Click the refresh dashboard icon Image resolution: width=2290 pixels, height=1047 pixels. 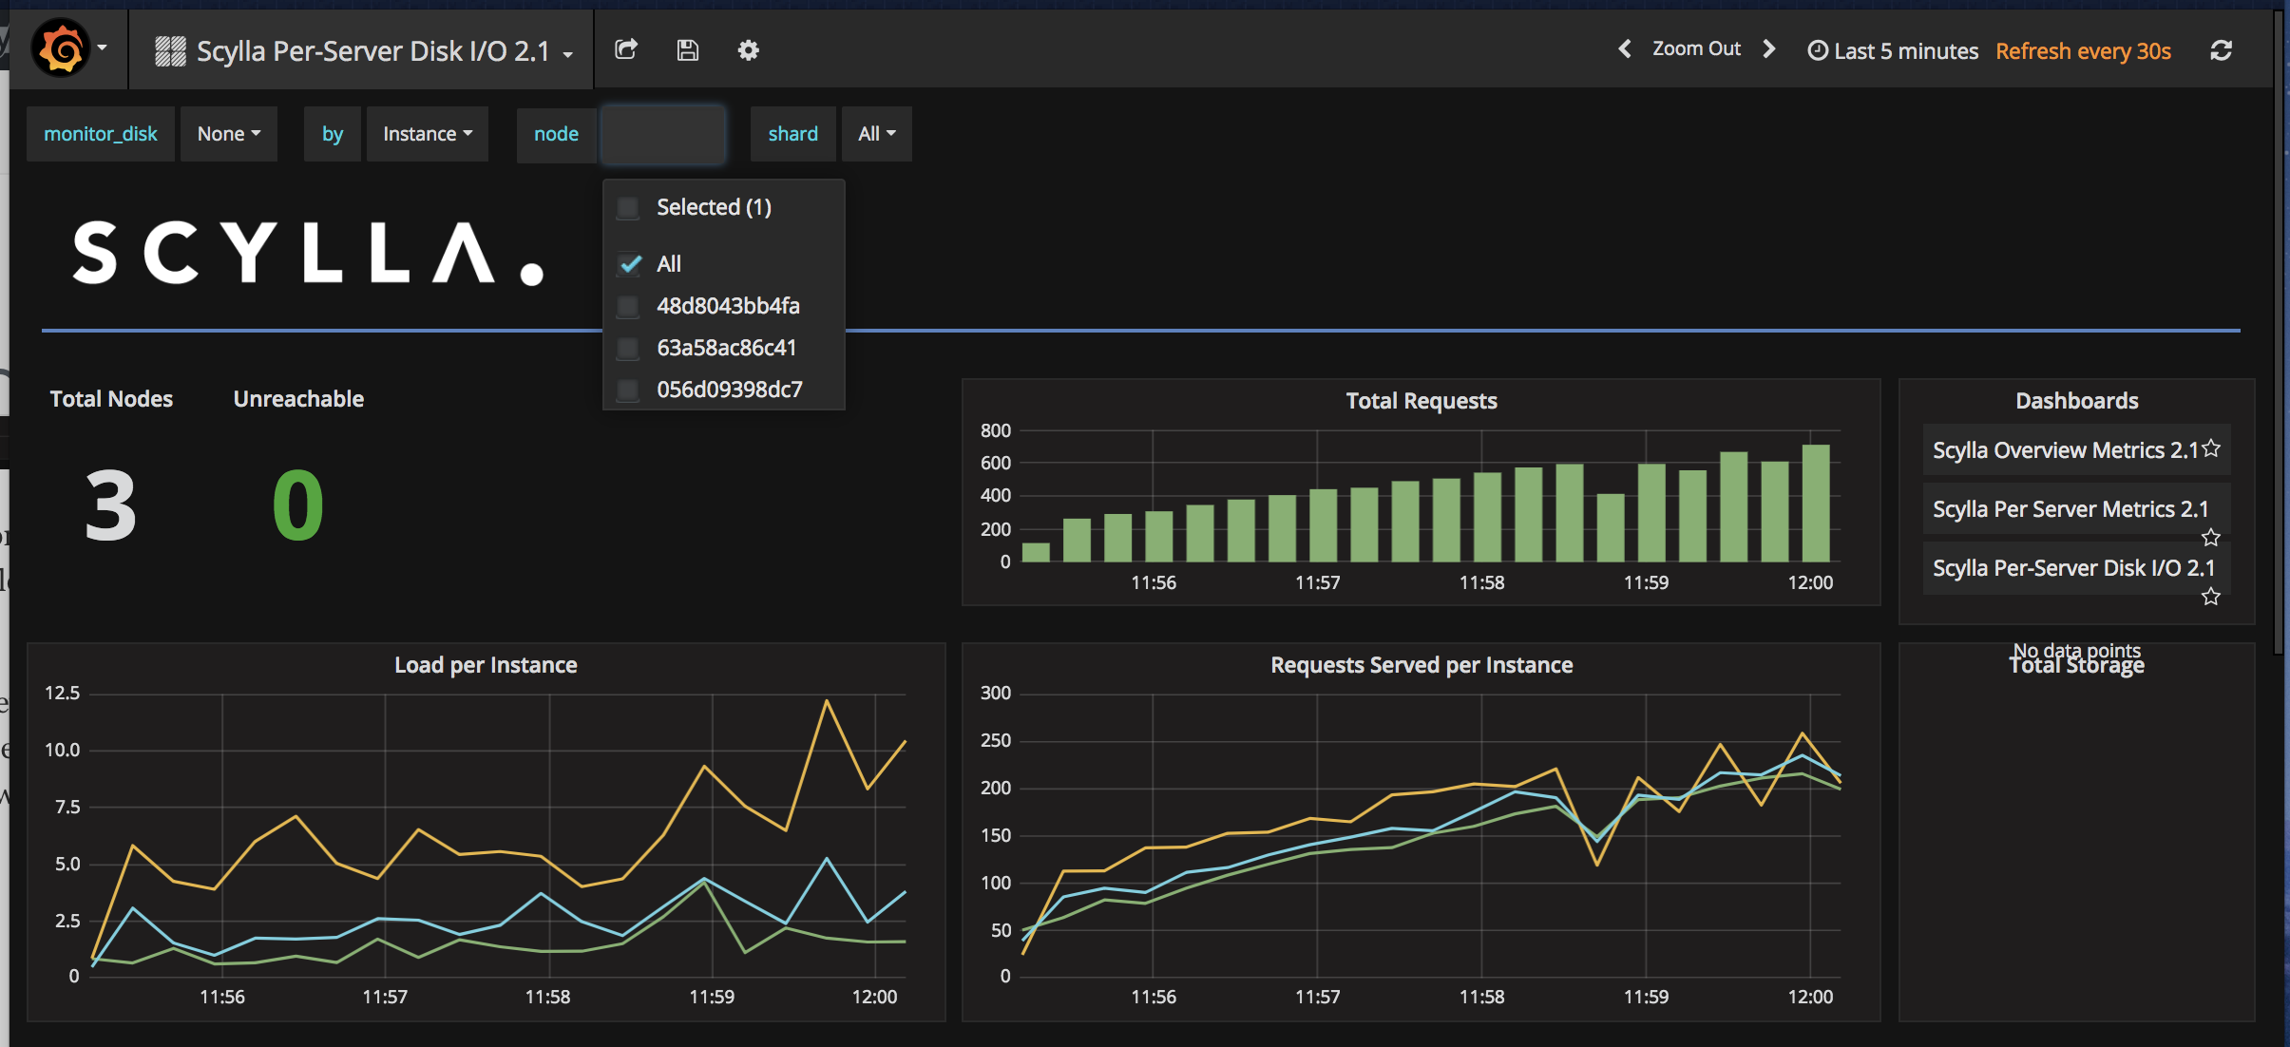click(2221, 50)
